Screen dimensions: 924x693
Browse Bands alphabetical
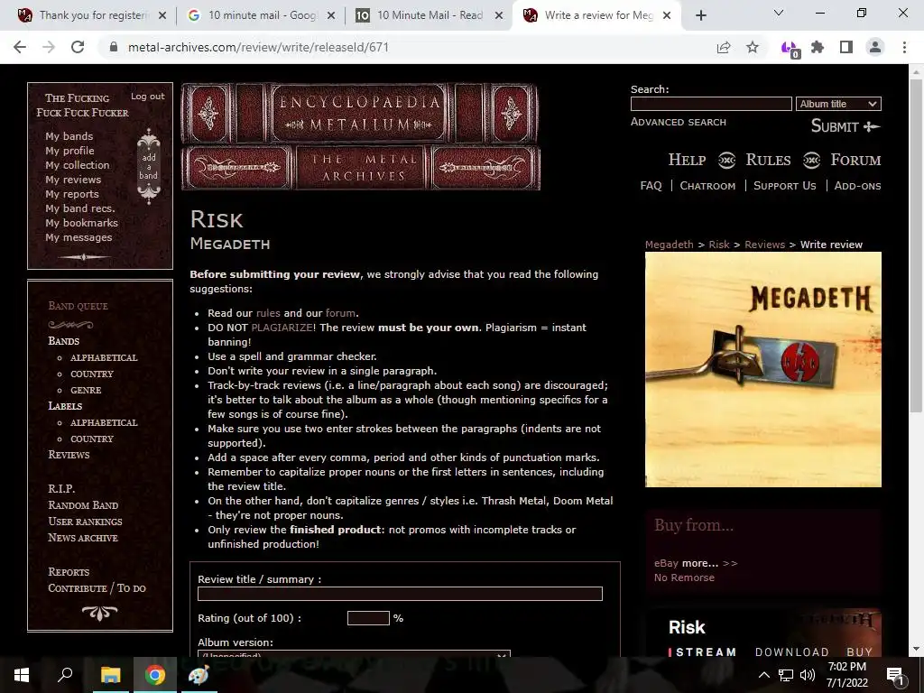click(104, 357)
